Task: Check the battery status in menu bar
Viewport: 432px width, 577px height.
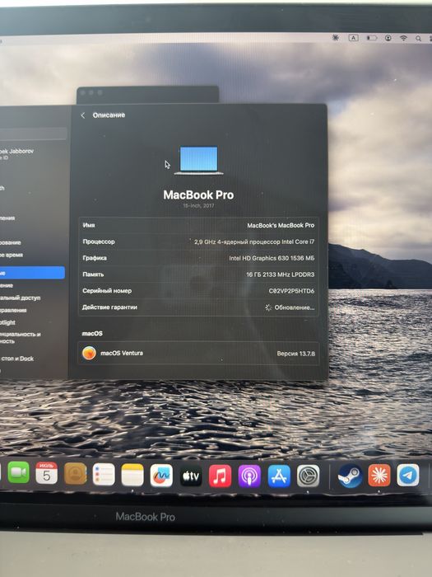Action: [x=372, y=38]
